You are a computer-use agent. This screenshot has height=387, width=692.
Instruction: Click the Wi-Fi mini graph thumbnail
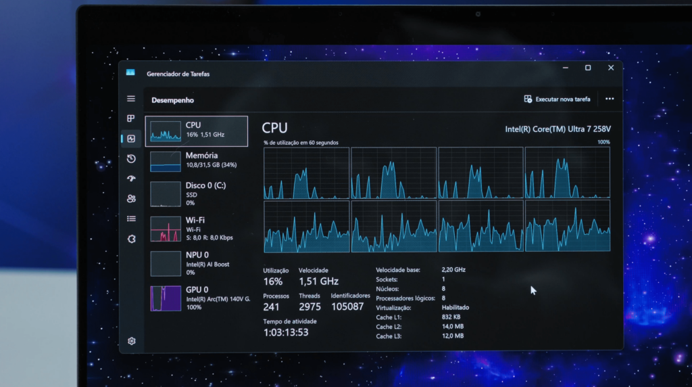click(166, 229)
